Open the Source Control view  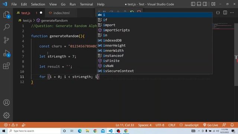[x=6, y=40]
